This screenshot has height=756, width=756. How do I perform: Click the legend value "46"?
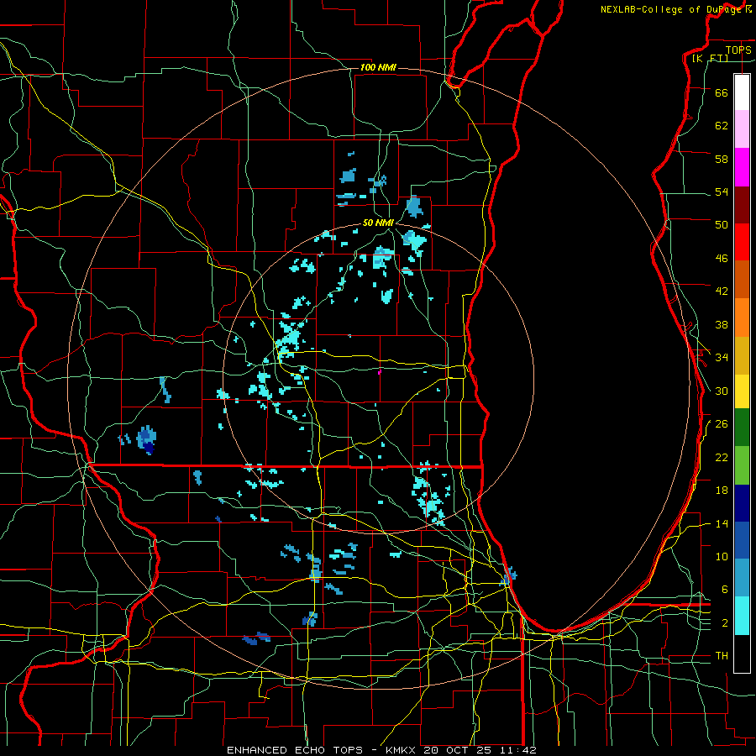[x=722, y=259]
